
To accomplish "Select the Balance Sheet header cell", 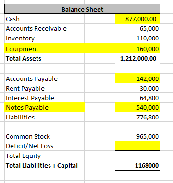I will tap(82, 9).
